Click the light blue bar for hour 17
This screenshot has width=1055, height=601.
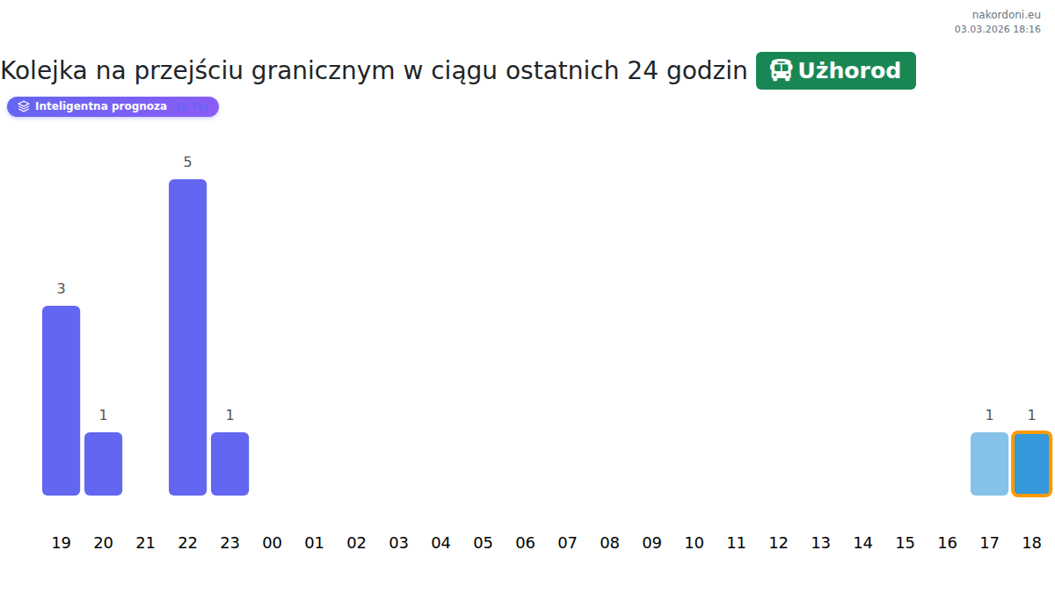(989, 464)
